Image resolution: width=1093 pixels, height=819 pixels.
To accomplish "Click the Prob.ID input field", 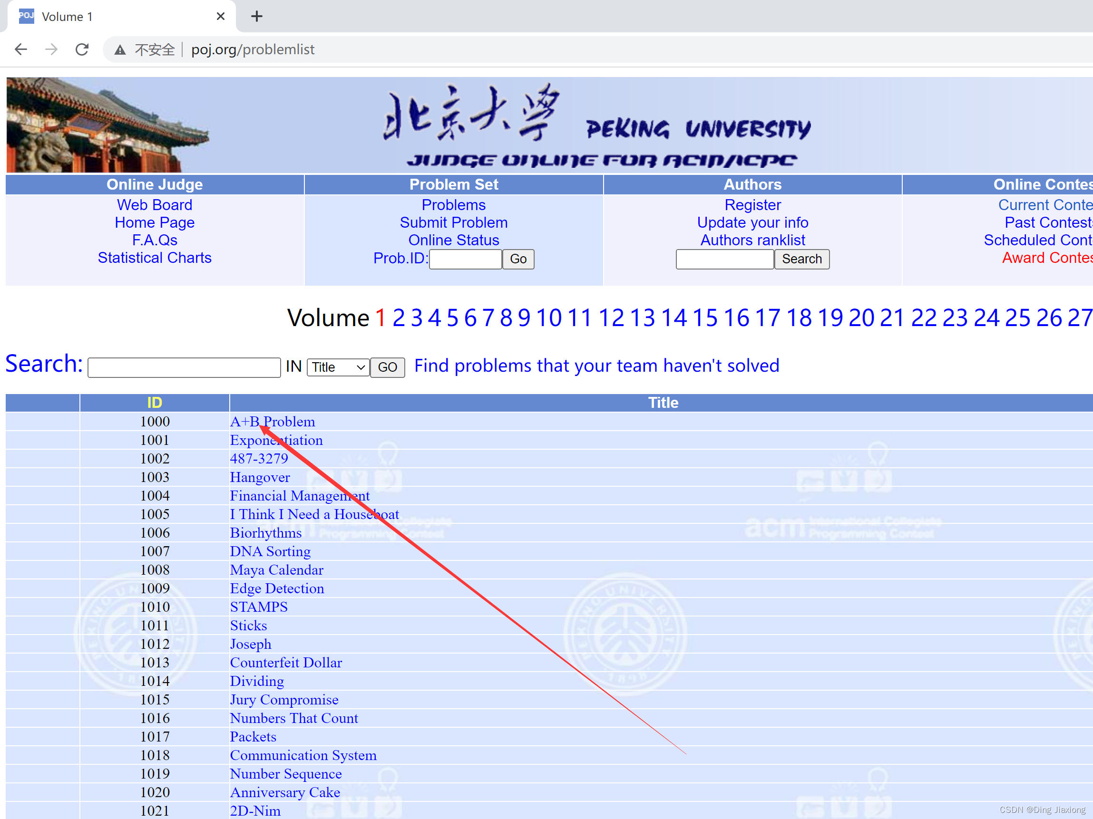I will point(465,259).
